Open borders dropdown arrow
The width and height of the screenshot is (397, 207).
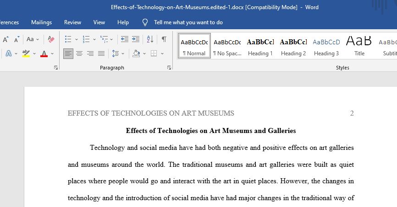[162, 53]
